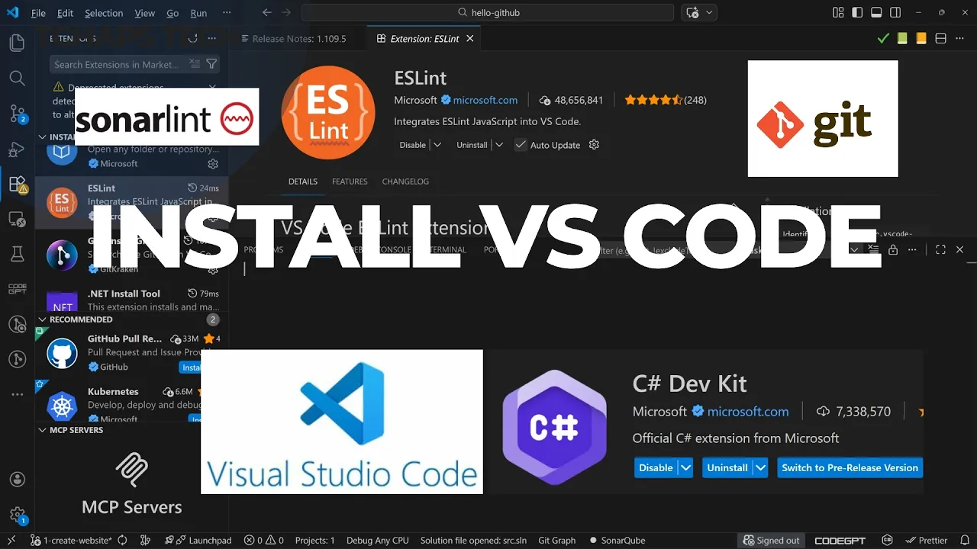
Task: Toggle the panel scroll lock icon
Action: click(x=893, y=249)
